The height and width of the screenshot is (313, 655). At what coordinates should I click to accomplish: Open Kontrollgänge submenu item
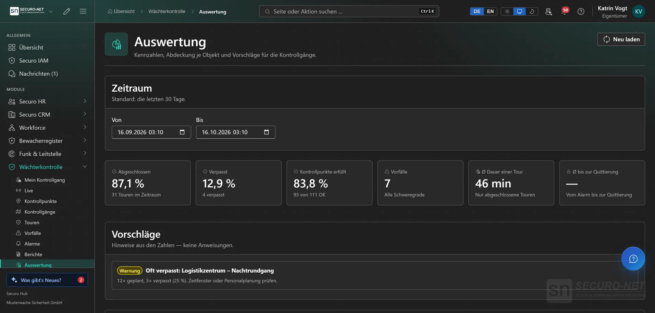tap(40, 212)
